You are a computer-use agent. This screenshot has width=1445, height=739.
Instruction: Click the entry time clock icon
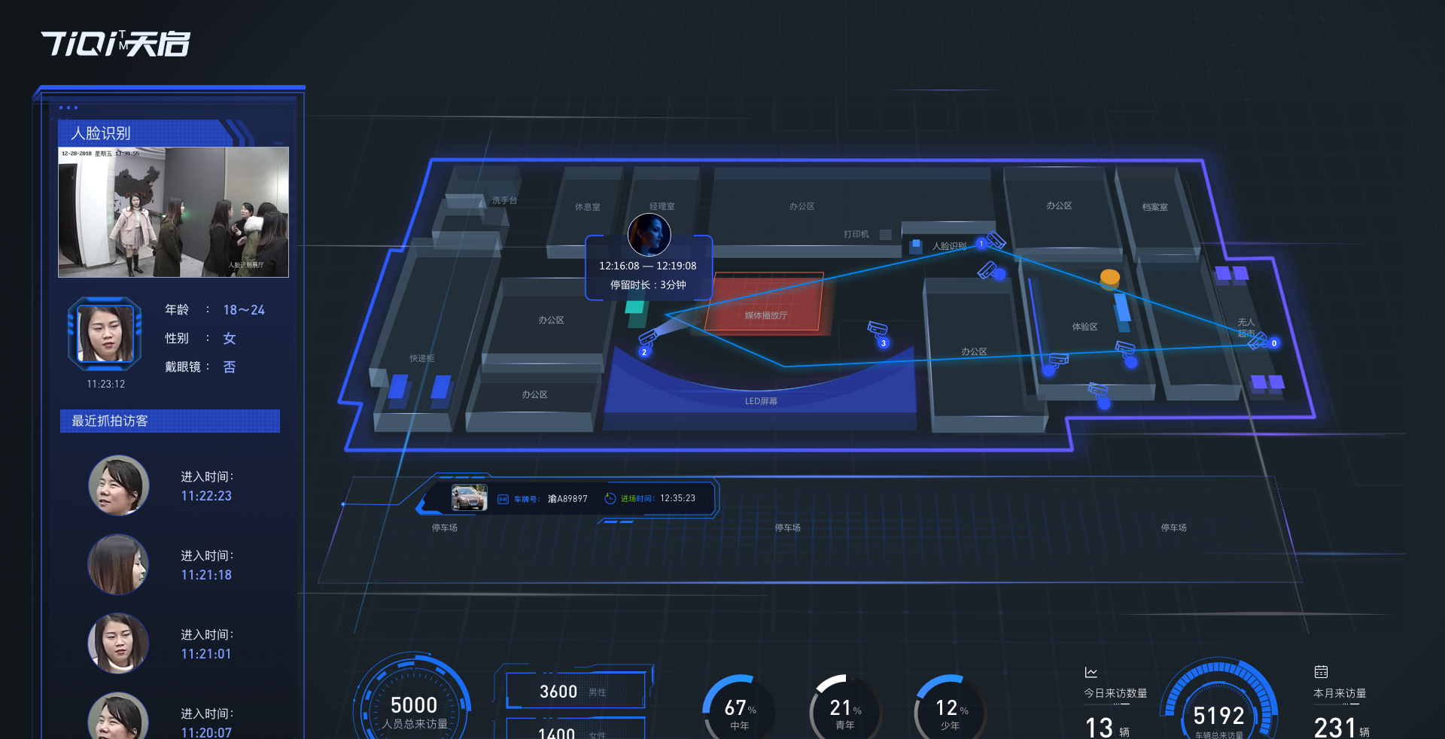click(x=610, y=498)
